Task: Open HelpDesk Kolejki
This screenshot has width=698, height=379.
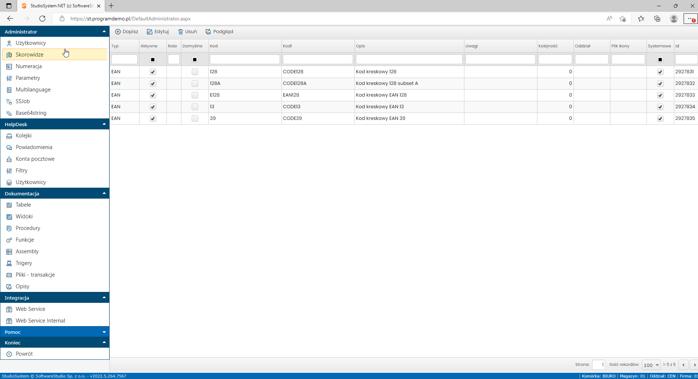Action: (23, 136)
